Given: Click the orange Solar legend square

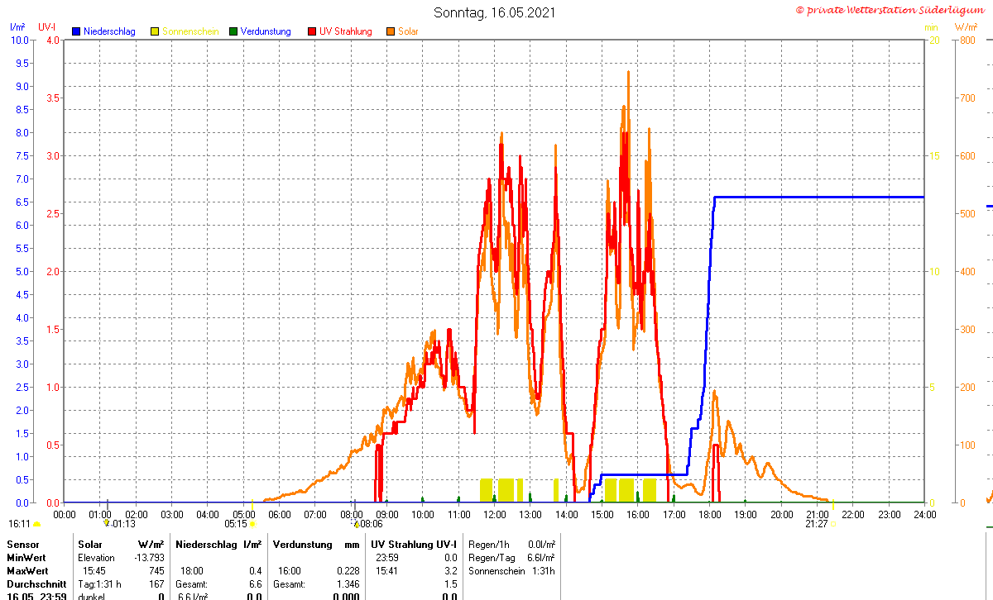Looking at the screenshot, I should [391, 31].
